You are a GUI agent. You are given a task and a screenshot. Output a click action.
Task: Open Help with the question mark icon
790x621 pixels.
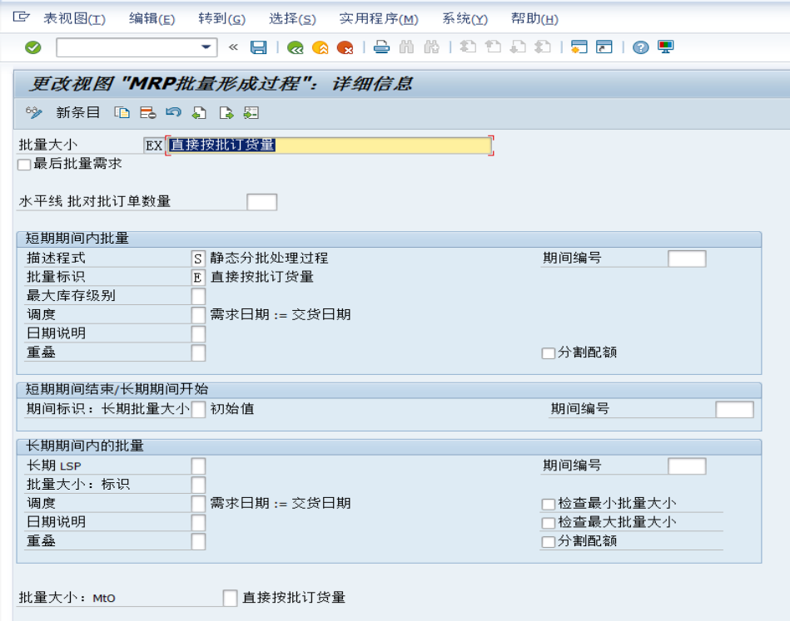pyautogui.click(x=640, y=48)
